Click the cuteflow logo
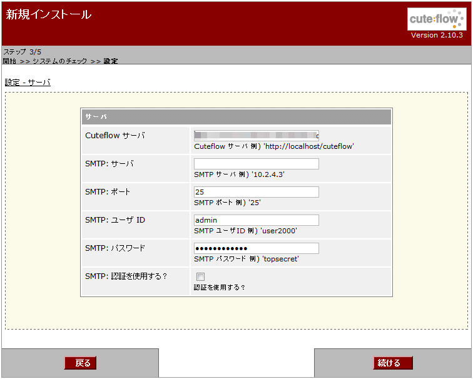 tap(437, 19)
